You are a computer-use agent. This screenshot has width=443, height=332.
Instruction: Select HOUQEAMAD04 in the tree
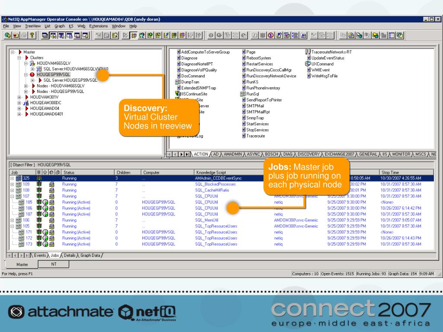(45, 109)
